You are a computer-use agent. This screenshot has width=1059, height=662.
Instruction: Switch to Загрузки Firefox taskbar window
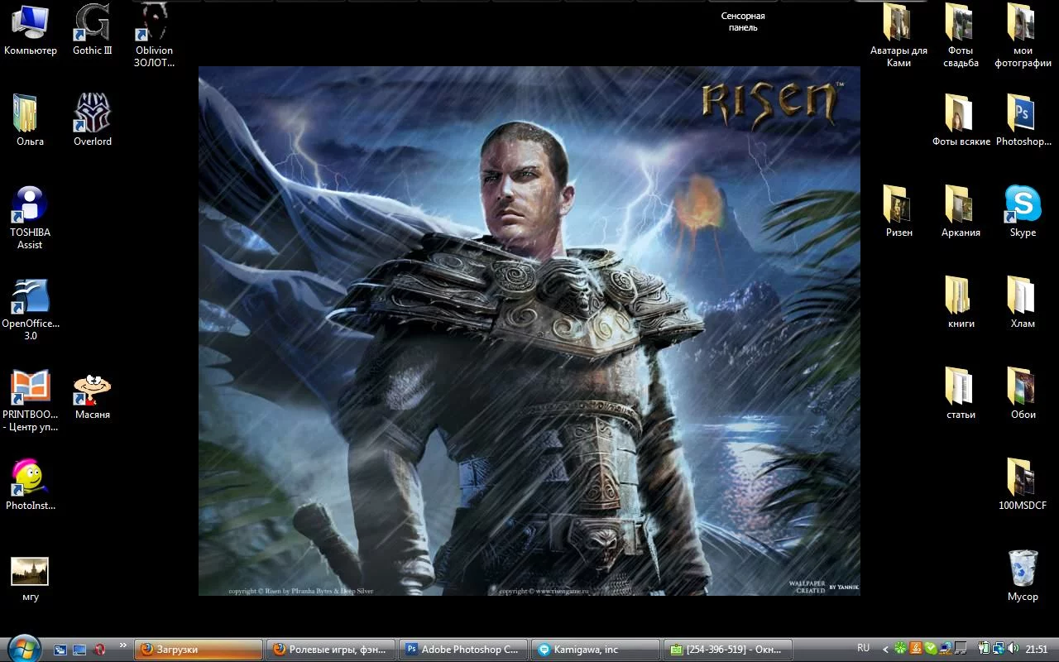199,650
